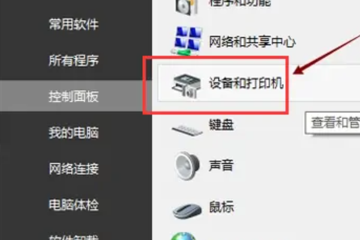Click the Programs and Features (程序和功能) disc icon
The width and height of the screenshot is (360, 240).
(187, 7)
